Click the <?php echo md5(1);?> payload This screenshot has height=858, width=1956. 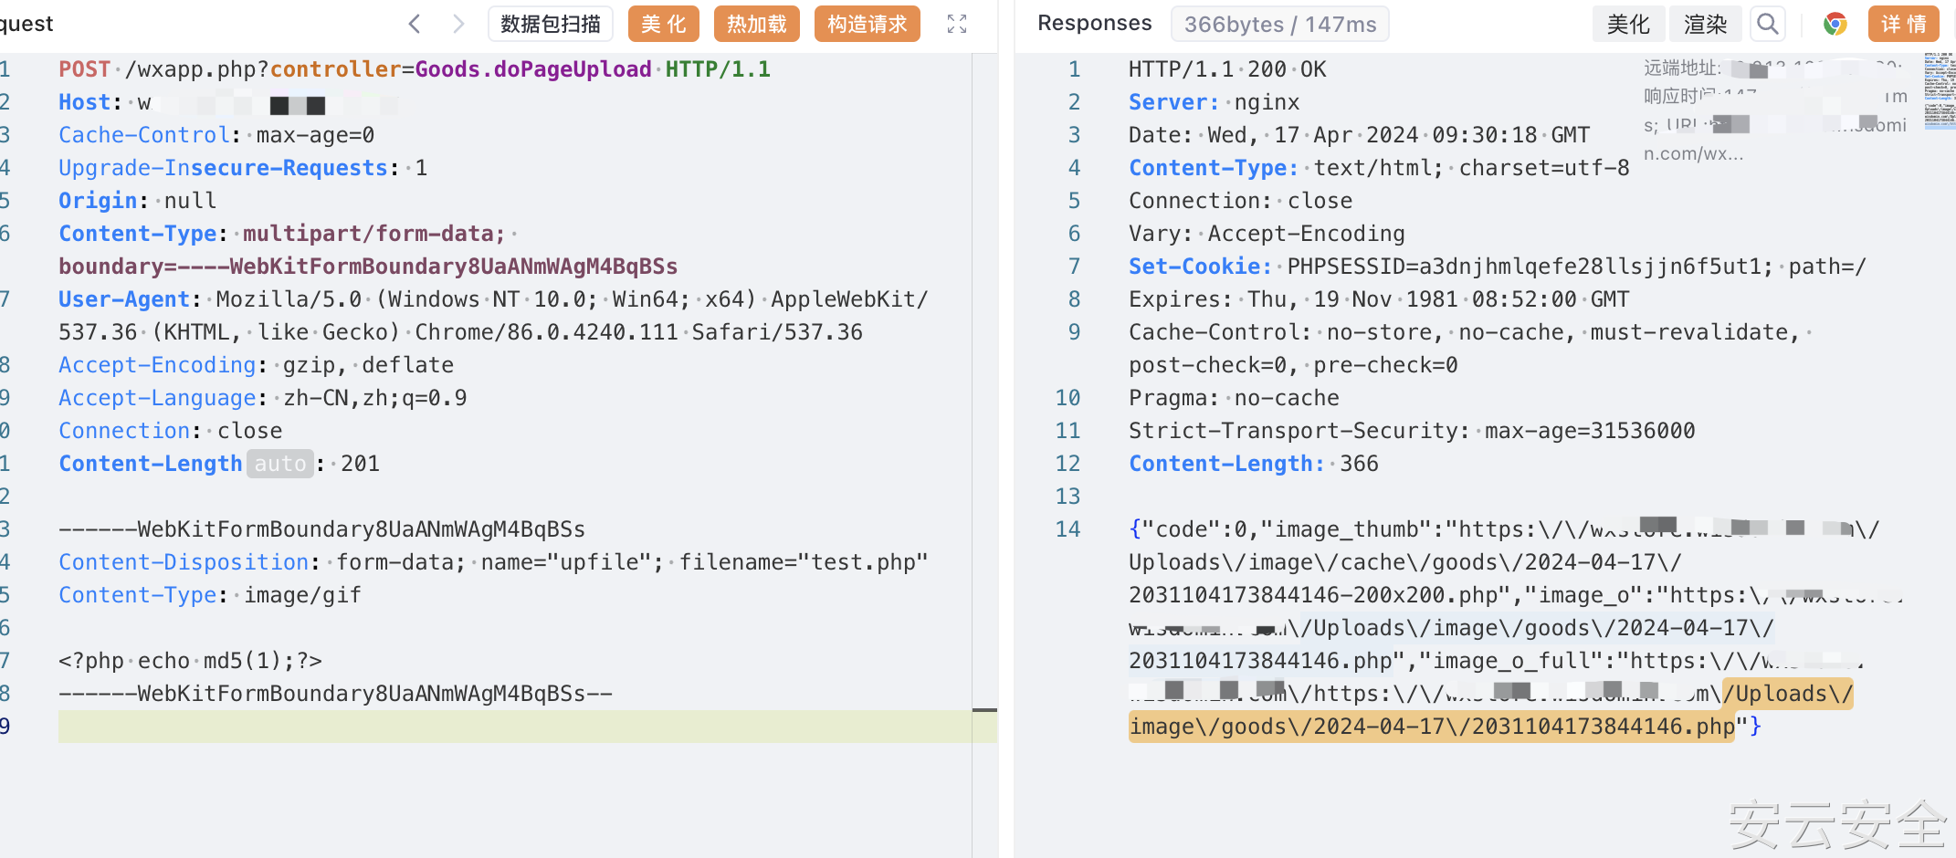(x=190, y=661)
